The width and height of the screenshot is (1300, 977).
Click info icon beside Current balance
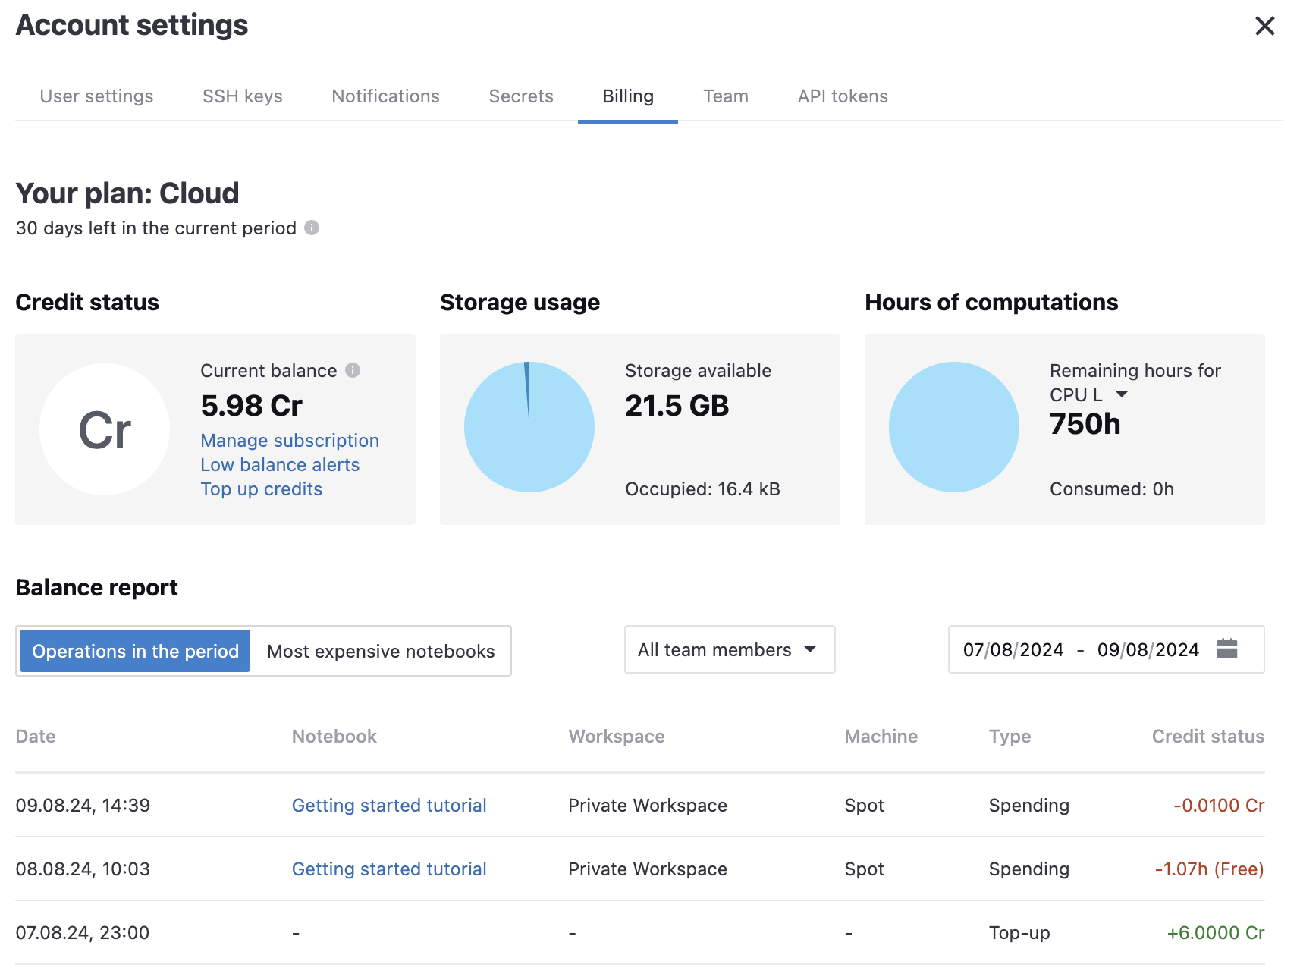(x=353, y=370)
